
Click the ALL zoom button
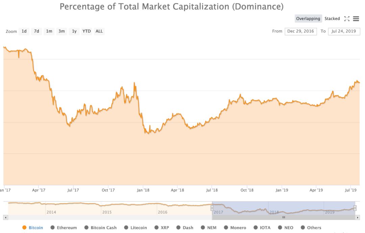pyautogui.click(x=99, y=31)
